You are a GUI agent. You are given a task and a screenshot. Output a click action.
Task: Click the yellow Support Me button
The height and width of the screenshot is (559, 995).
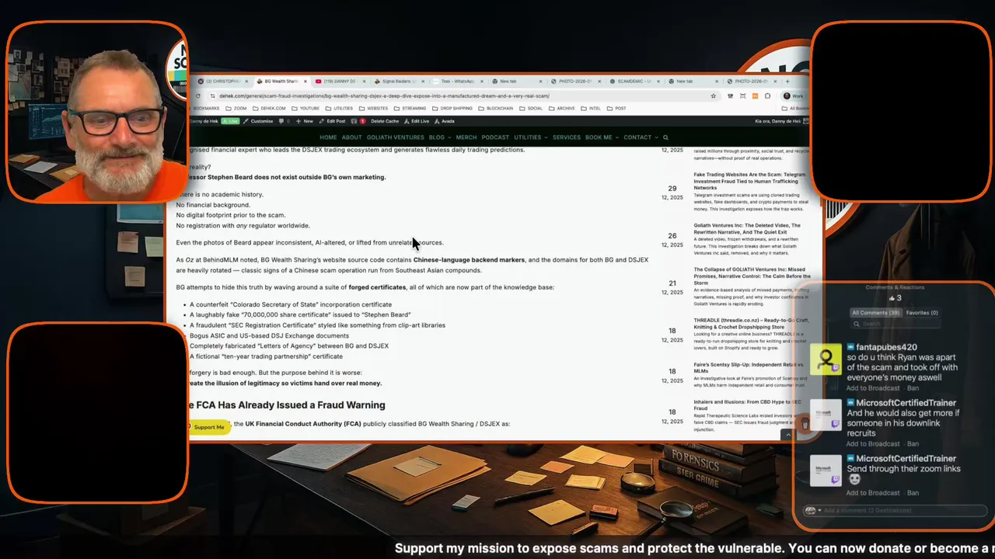pyautogui.click(x=209, y=427)
